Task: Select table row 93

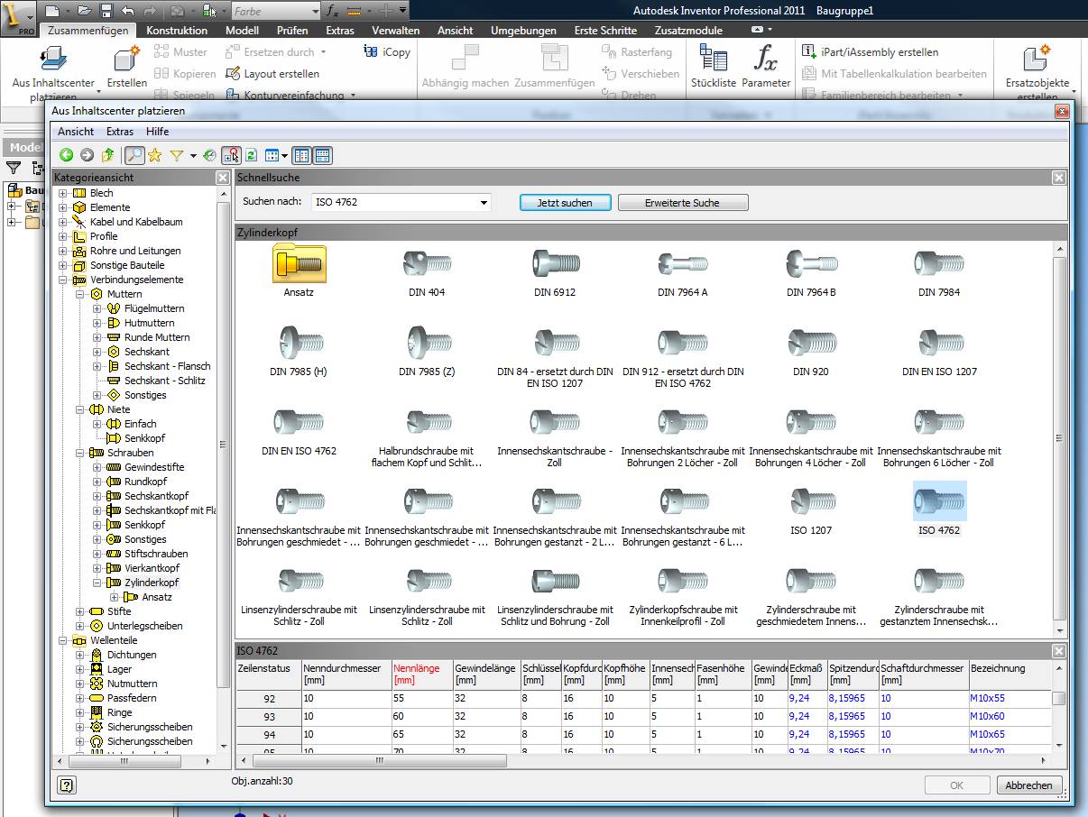Action: pos(269,717)
